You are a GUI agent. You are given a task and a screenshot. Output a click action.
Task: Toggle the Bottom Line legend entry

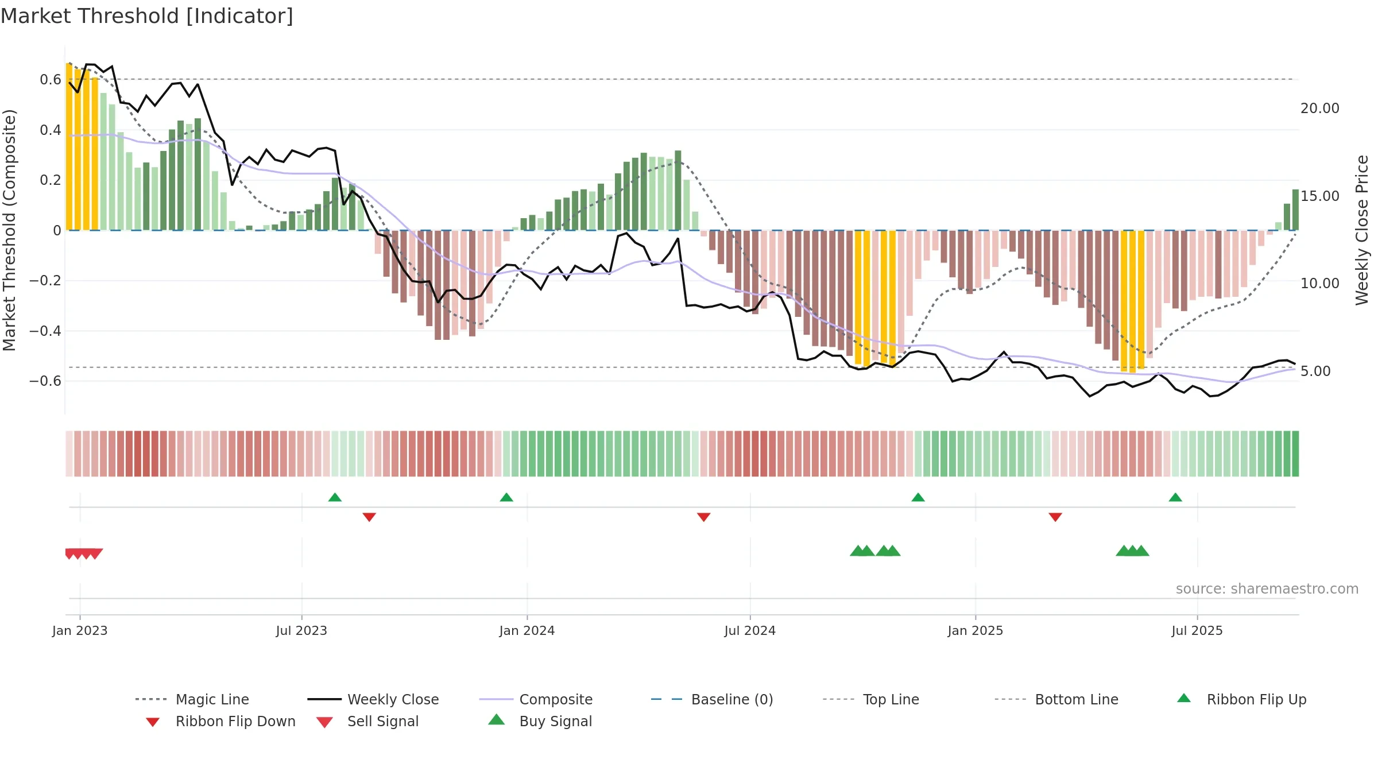[x=1056, y=699]
